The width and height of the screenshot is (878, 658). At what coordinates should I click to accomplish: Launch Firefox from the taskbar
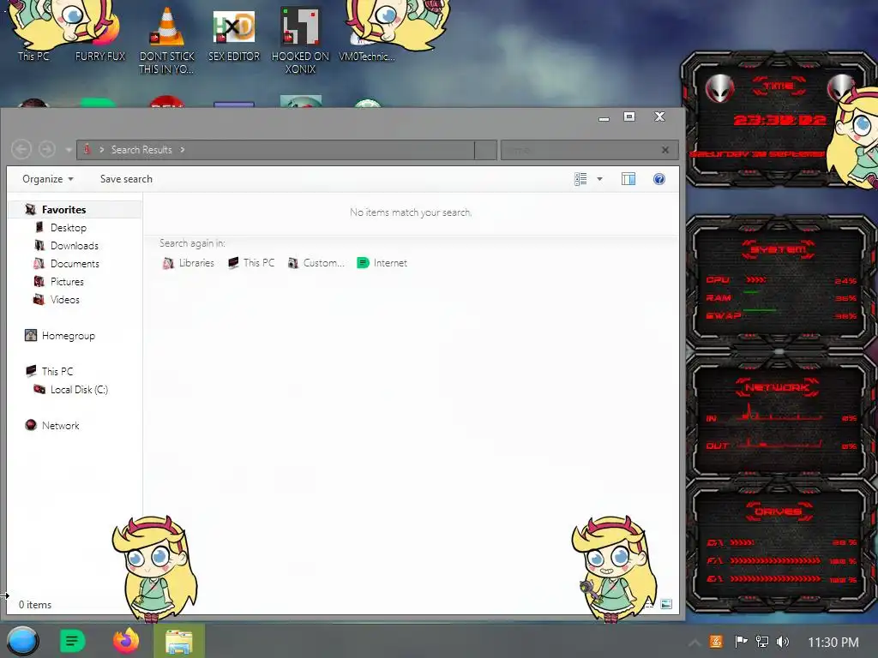[126, 641]
